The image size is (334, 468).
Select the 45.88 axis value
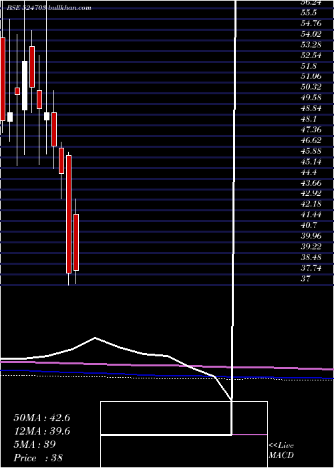pos(311,150)
